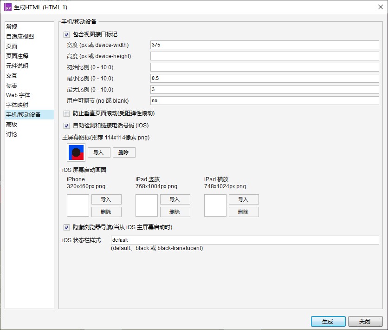Import a home screen icon with 导入
The height and width of the screenshot is (330, 388).
tap(99, 152)
